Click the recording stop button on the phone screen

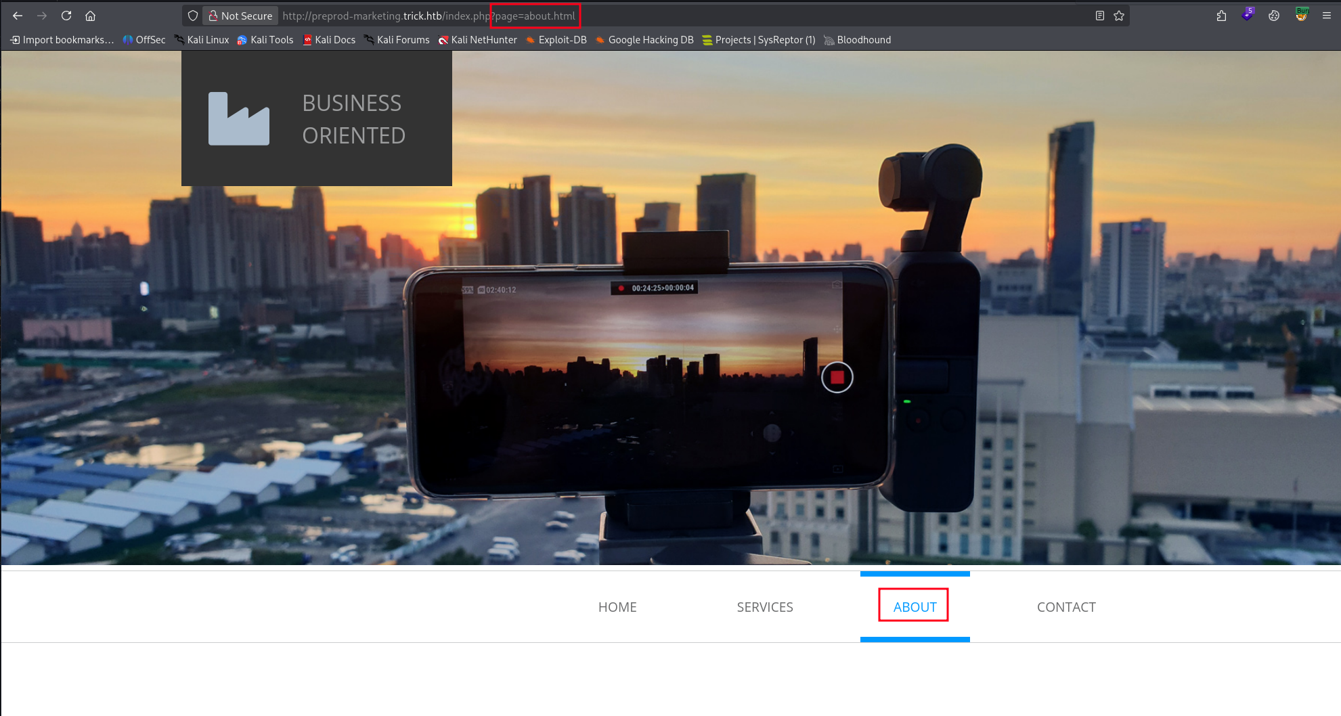837,377
